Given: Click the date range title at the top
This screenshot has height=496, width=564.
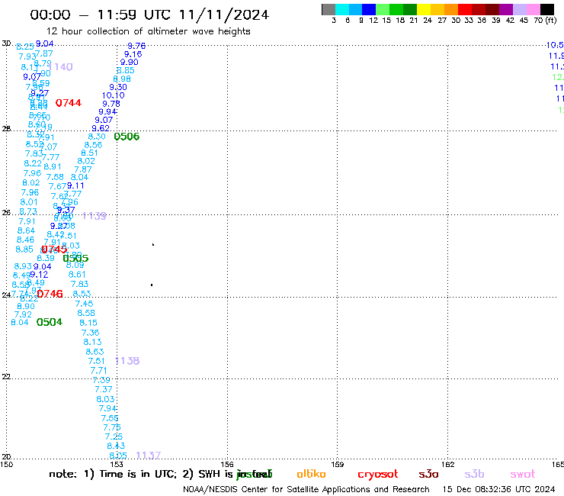Looking at the screenshot, I should click(149, 14).
